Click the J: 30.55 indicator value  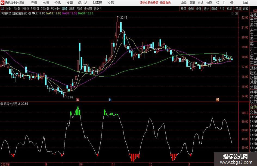23,104
